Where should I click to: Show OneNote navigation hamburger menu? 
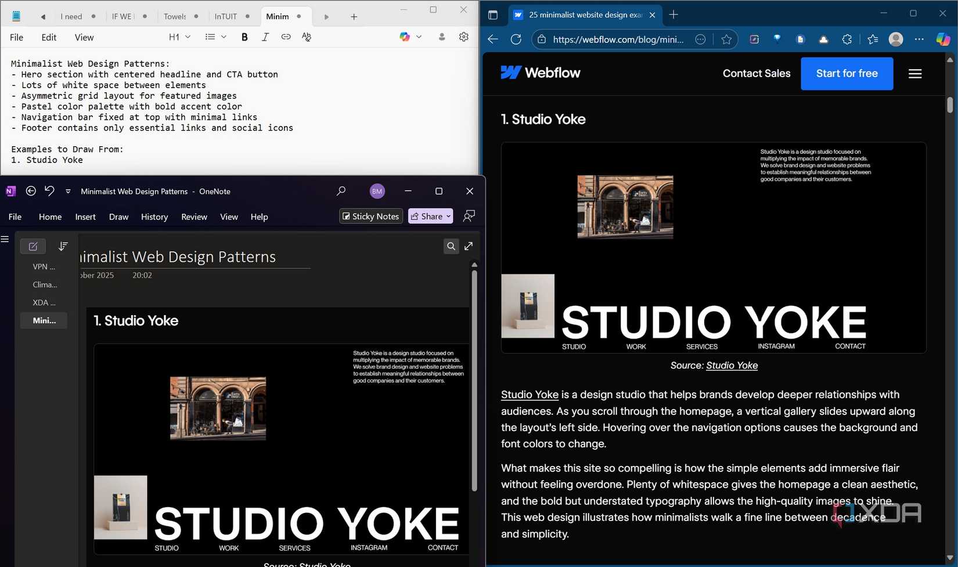tap(5, 239)
